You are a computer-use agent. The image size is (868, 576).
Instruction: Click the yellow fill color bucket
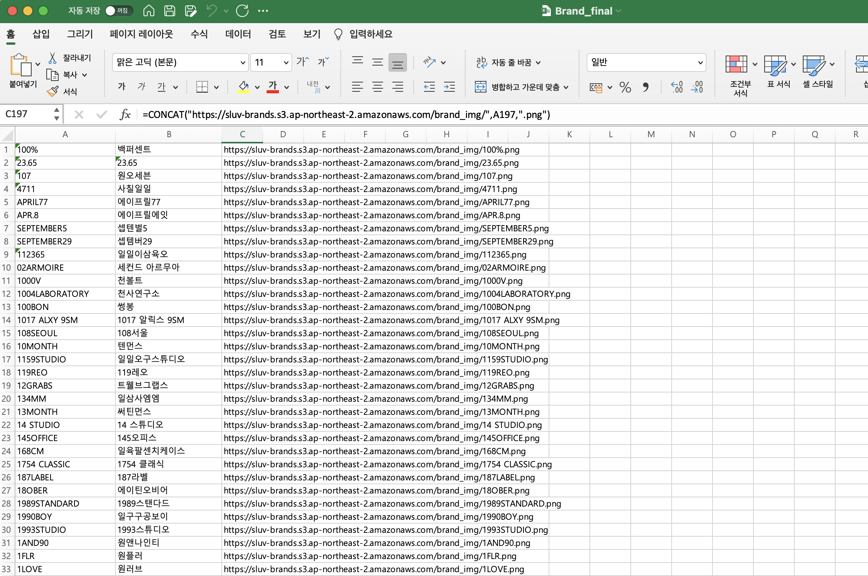pyautogui.click(x=243, y=87)
